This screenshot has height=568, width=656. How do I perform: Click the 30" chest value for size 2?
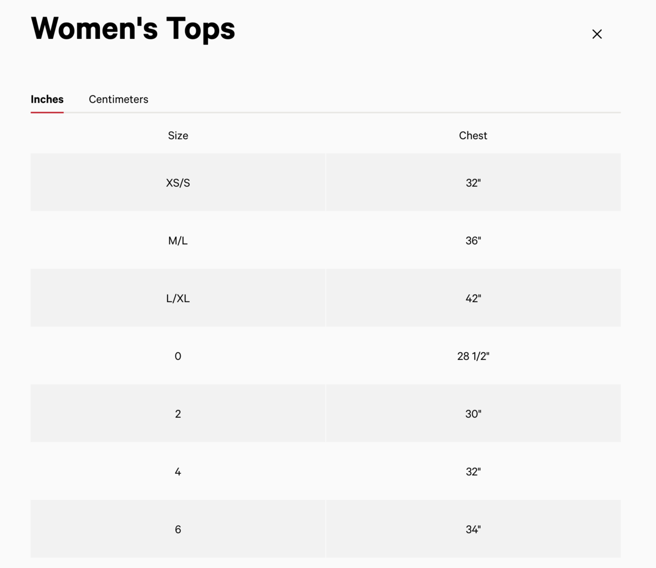point(472,413)
